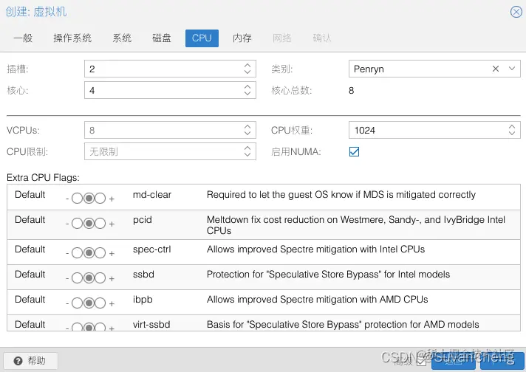Increase 核心 count with the up arrow
The height and width of the screenshot is (372, 526).
(x=247, y=87)
